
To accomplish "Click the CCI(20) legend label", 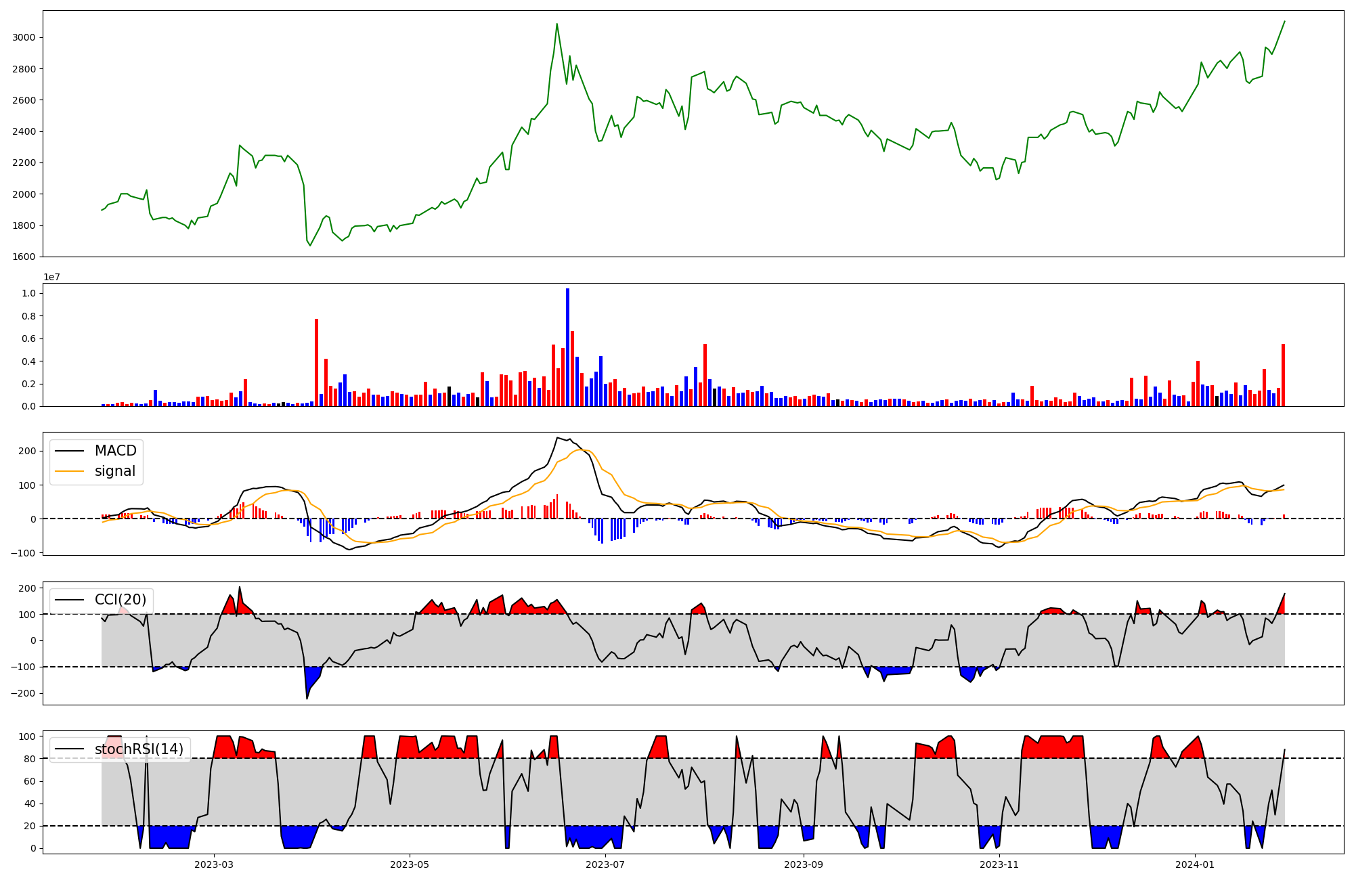I will coord(121,600).
